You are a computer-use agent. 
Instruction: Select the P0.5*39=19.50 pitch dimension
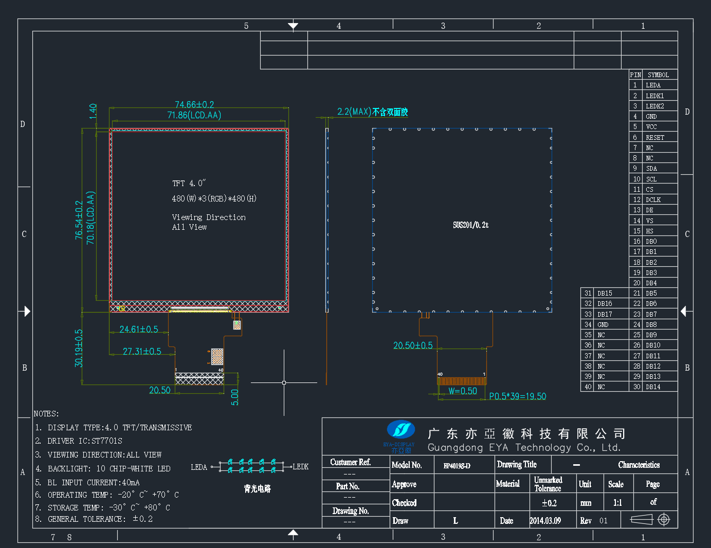(x=517, y=396)
